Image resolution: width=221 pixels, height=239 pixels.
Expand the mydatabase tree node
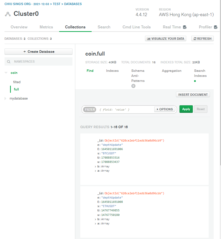point(5,99)
